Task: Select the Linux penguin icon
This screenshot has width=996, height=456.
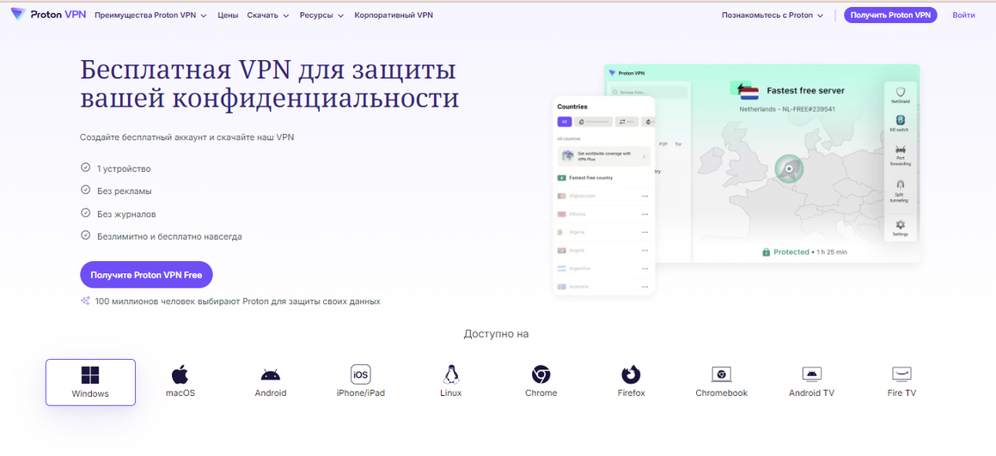Action: (450, 374)
